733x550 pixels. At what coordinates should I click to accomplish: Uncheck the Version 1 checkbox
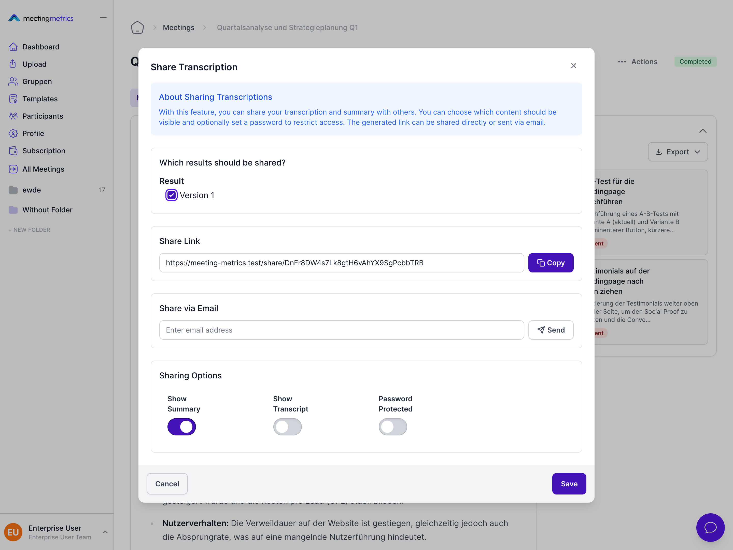pos(171,195)
